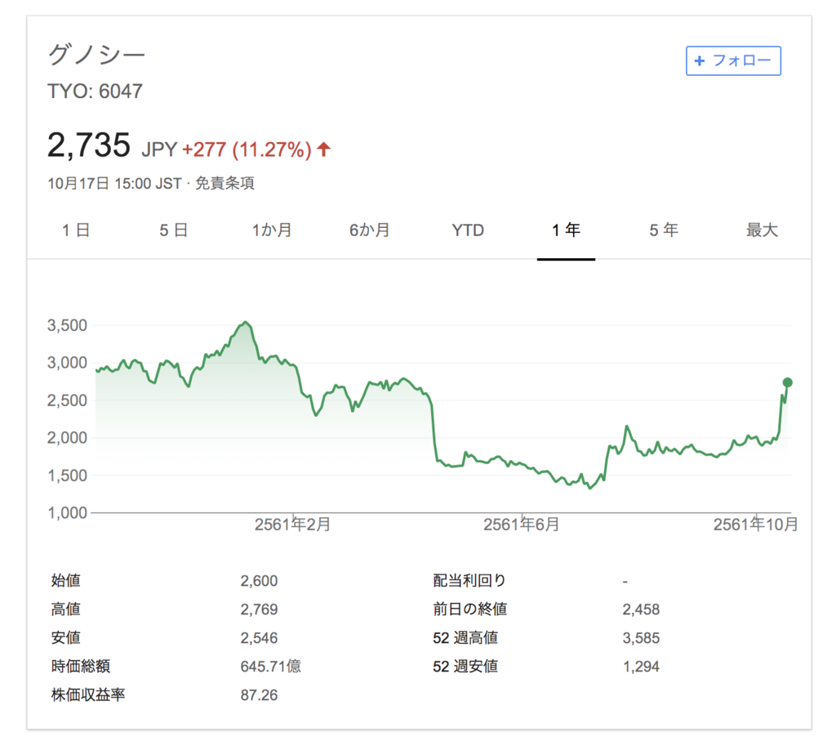
Task: Click the 2561年2月 axis label
Action: pyautogui.click(x=292, y=525)
